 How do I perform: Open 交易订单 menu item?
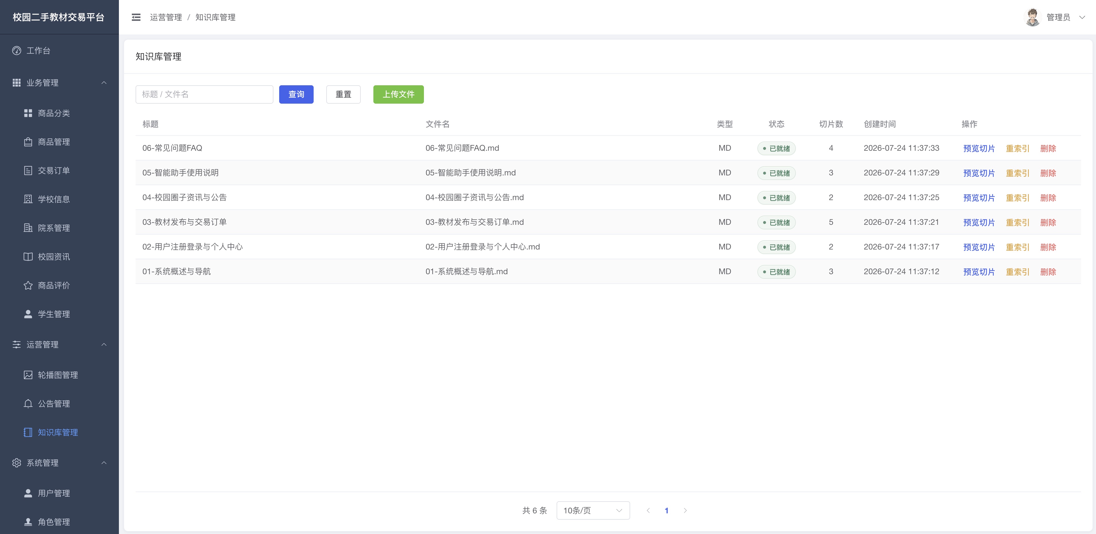pos(59,171)
